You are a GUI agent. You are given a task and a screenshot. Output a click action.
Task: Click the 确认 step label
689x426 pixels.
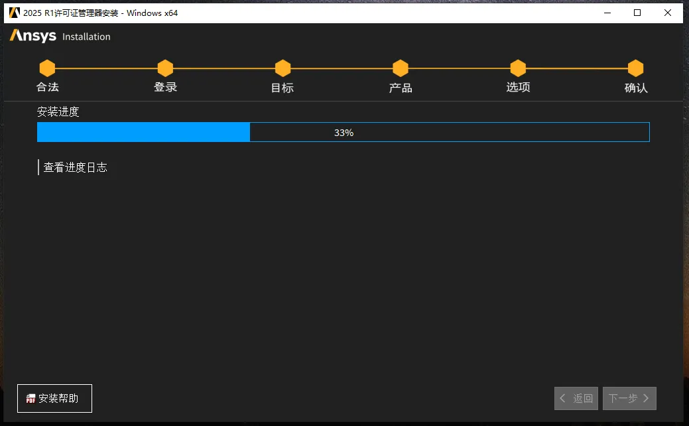(636, 88)
